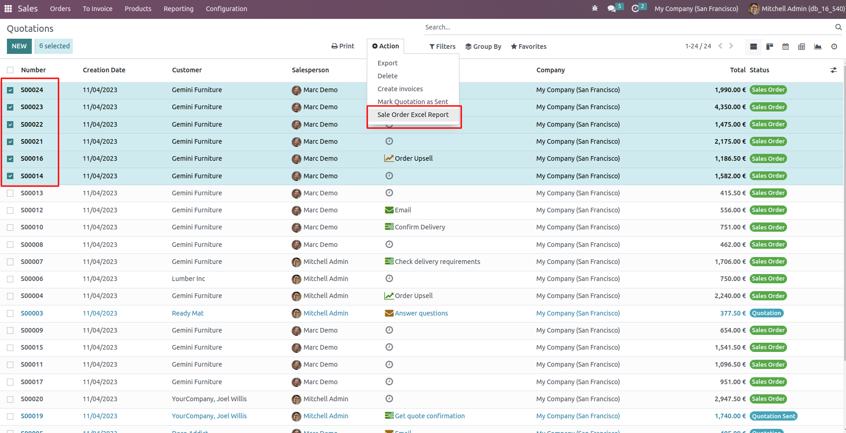Switch to Graph view
Viewport: 846px width, 433px height.
[818, 47]
